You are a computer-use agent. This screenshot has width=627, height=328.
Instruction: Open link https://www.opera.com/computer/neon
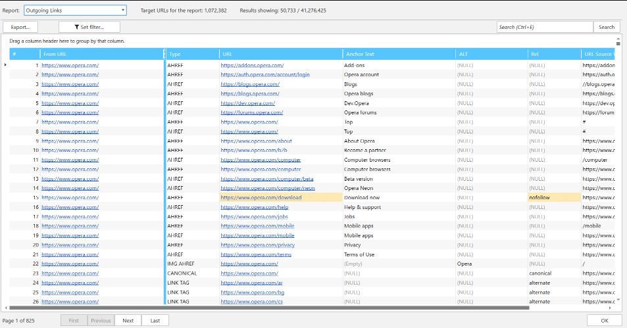click(268, 188)
